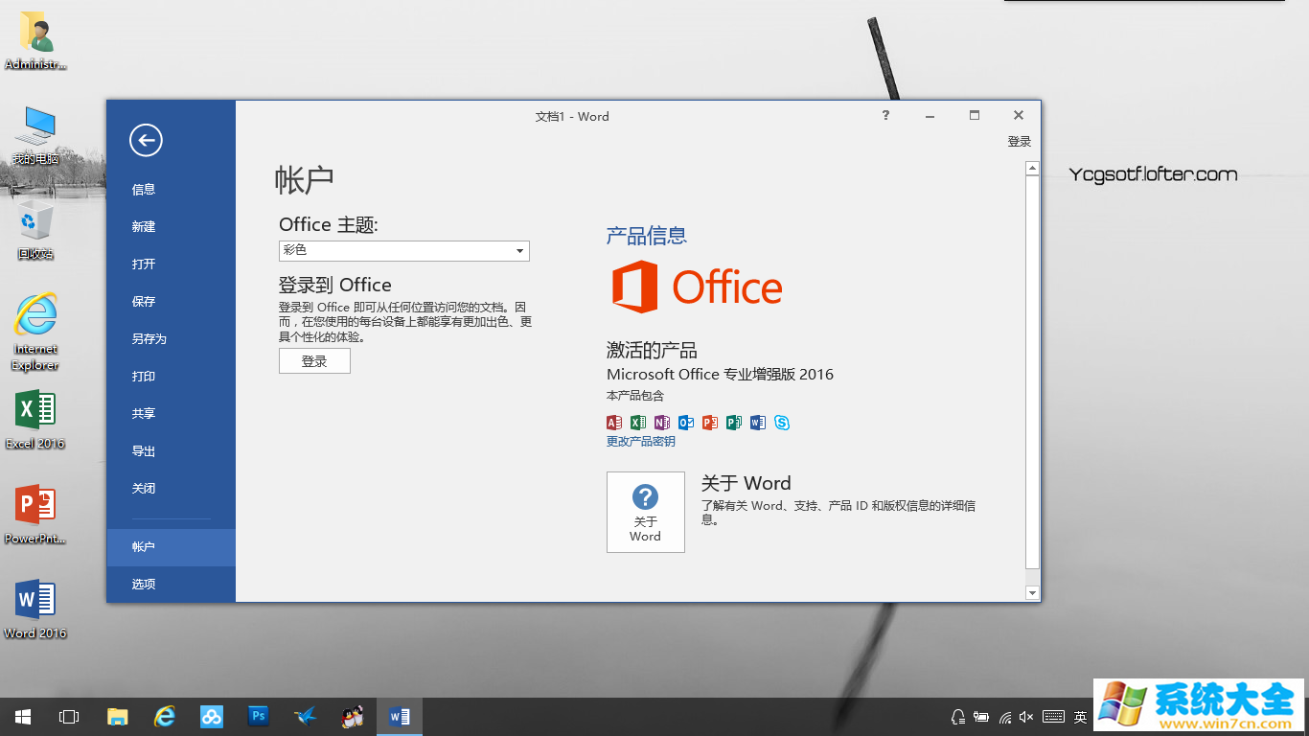
Task: Click the scrollbar down arrow in Word
Action: tap(1032, 593)
